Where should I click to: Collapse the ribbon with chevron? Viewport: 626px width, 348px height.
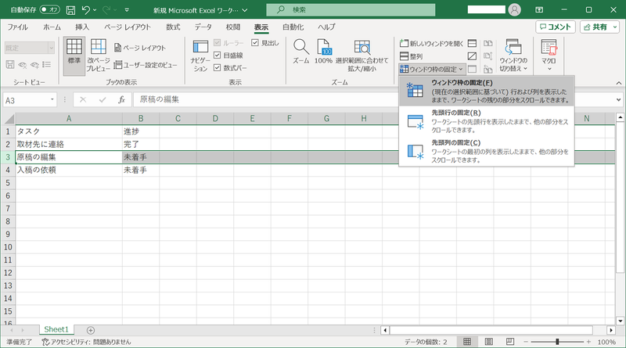coord(618,83)
